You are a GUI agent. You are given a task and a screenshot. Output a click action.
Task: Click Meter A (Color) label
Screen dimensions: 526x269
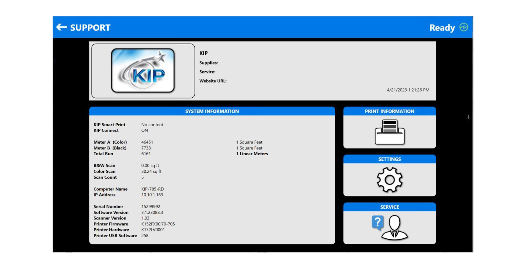[110, 142]
